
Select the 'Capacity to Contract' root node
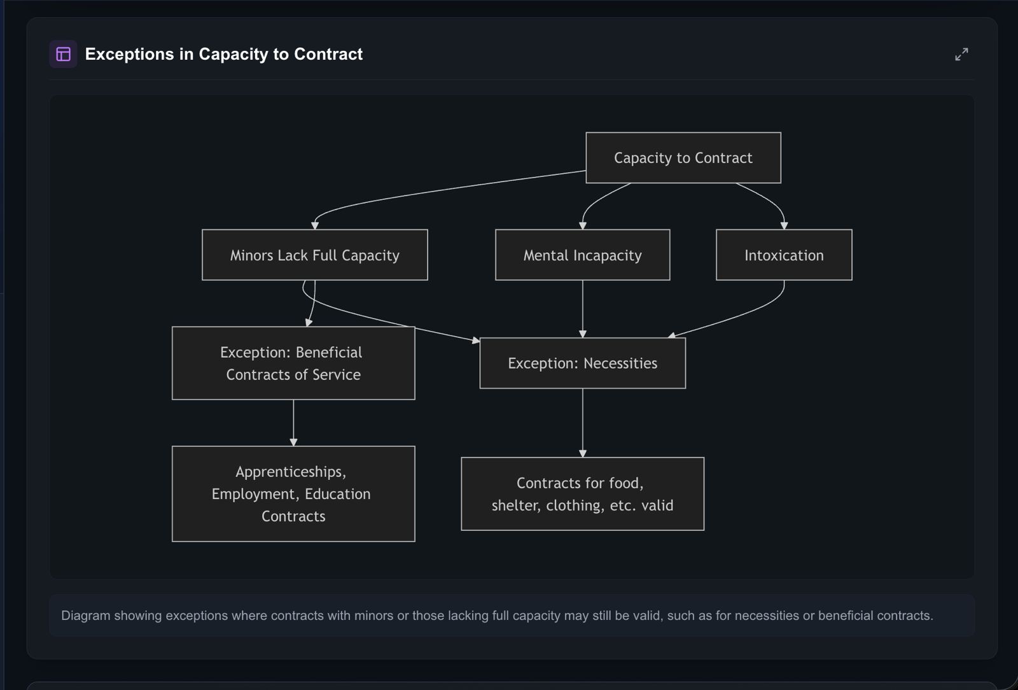683,158
